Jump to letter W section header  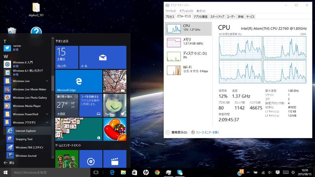(x=6, y=56)
